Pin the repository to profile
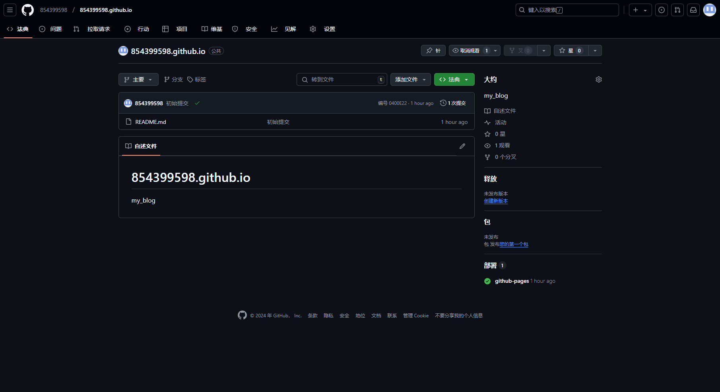Image resolution: width=720 pixels, height=392 pixels. [433, 50]
